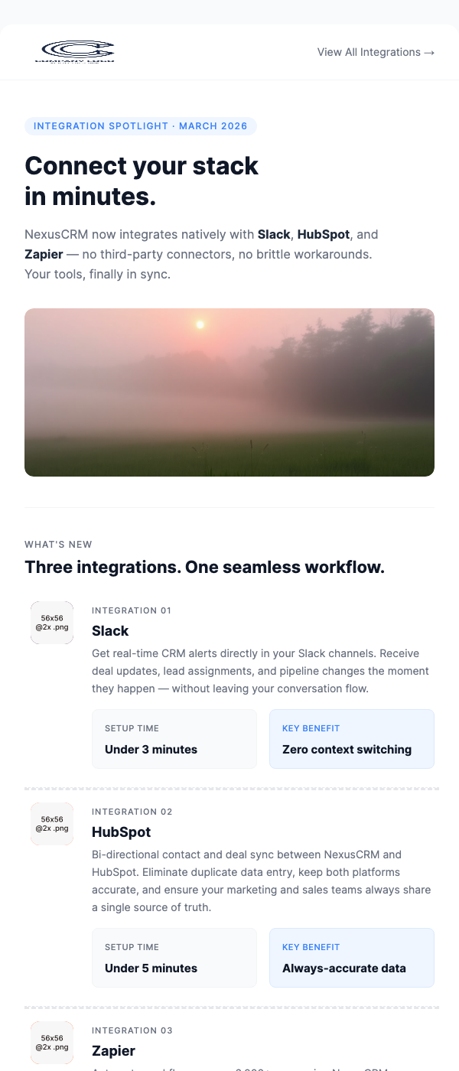Click the foggy sunrise hero image

[229, 392]
